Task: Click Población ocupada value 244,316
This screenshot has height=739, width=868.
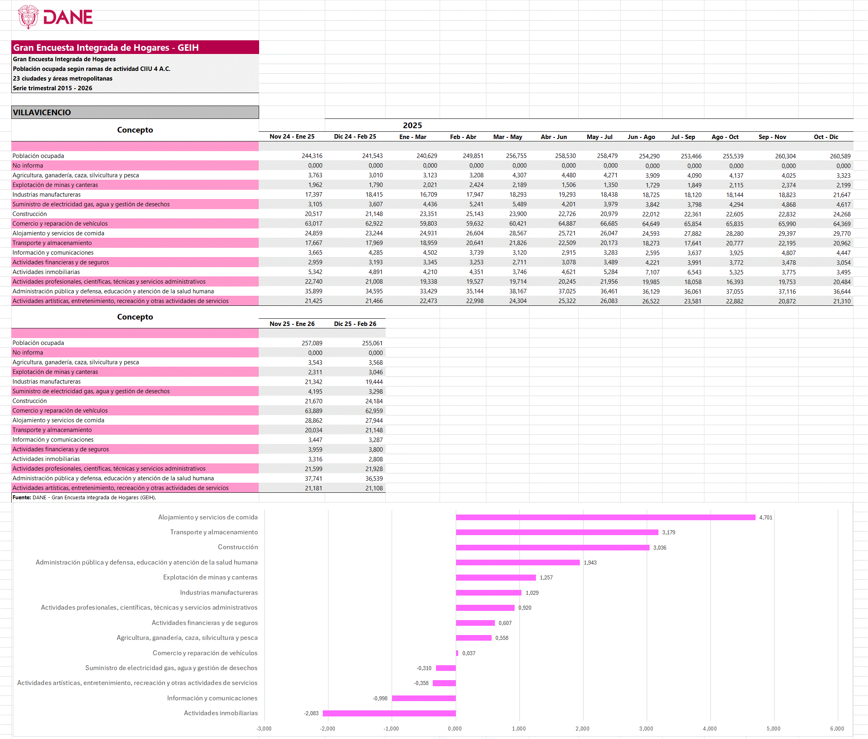Action: click(311, 156)
